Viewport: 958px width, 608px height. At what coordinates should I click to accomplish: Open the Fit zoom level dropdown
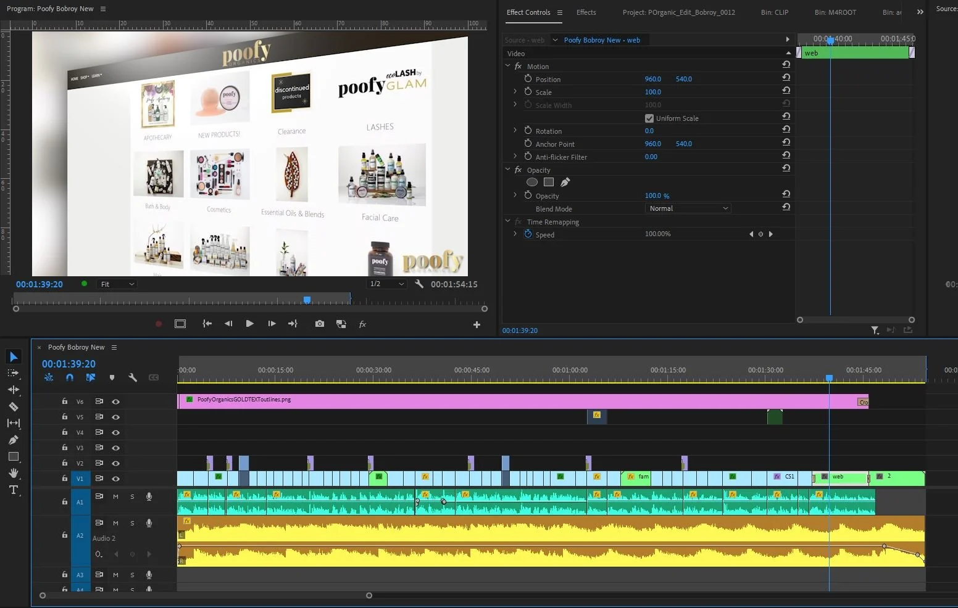click(117, 284)
